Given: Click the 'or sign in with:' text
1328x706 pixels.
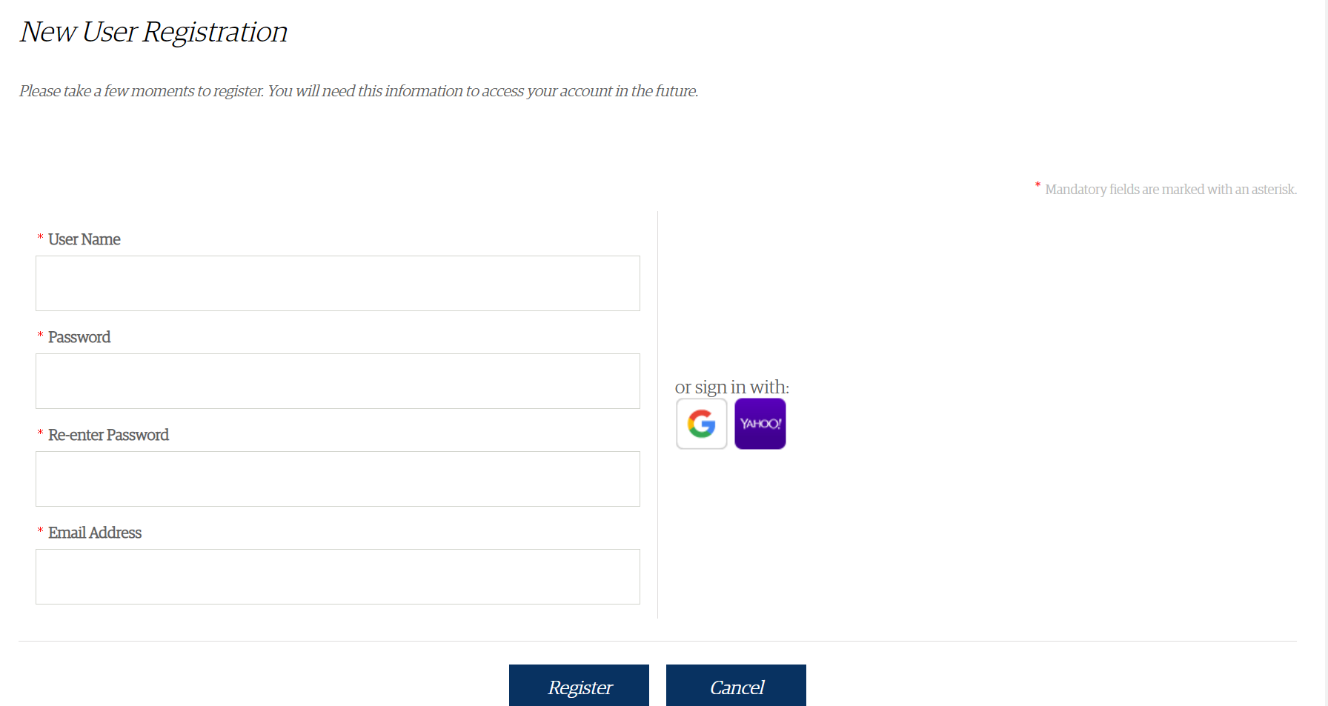Looking at the screenshot, I should (x=732, y=387).
